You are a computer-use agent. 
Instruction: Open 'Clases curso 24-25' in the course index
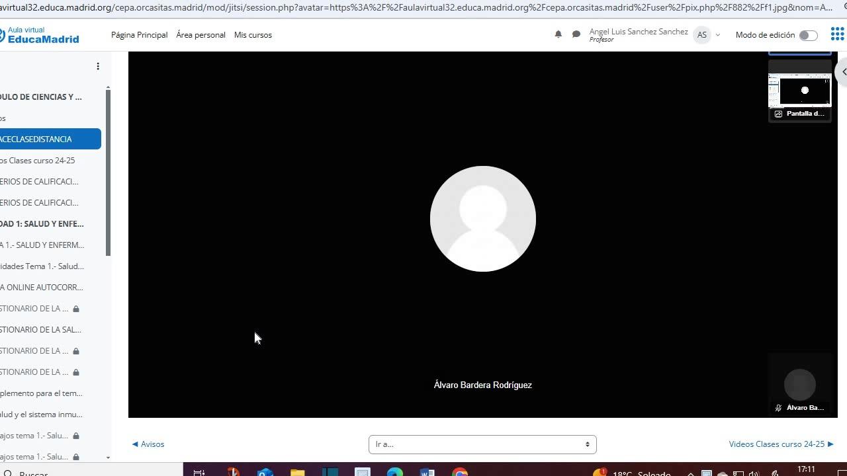(38, 160)
